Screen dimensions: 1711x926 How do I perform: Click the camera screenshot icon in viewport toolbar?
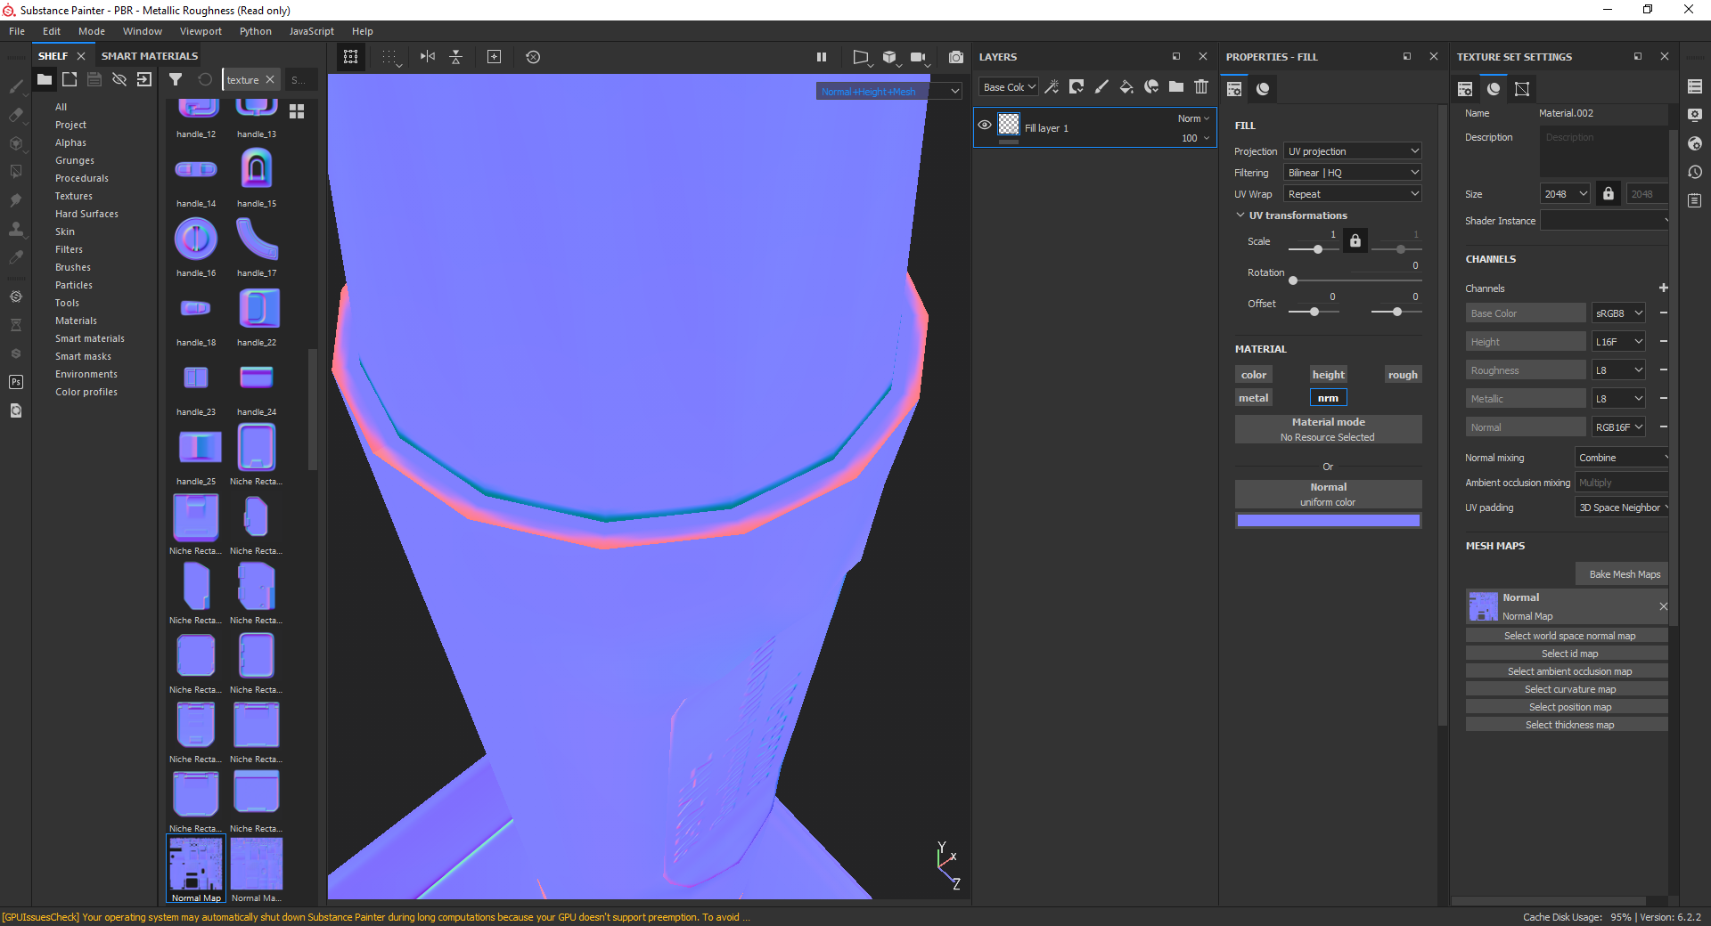point(956,57)
